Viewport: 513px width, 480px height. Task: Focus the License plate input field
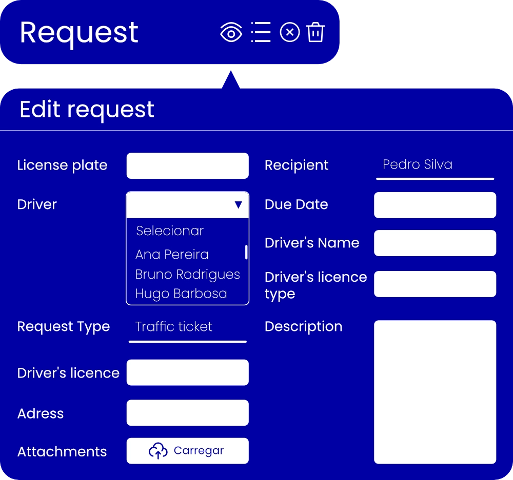click(x=187, y=166)
